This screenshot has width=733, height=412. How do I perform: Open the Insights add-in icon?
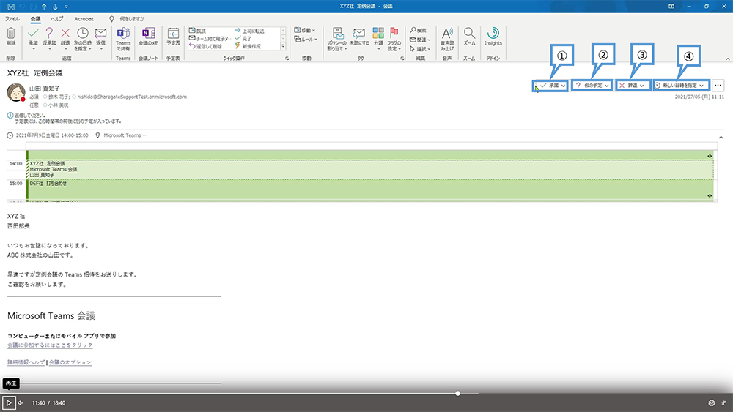click(x=493, y=34)
